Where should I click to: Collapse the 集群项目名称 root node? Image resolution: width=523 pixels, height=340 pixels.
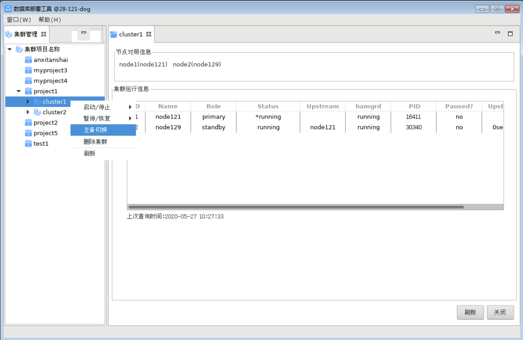[x=10, y=49]
